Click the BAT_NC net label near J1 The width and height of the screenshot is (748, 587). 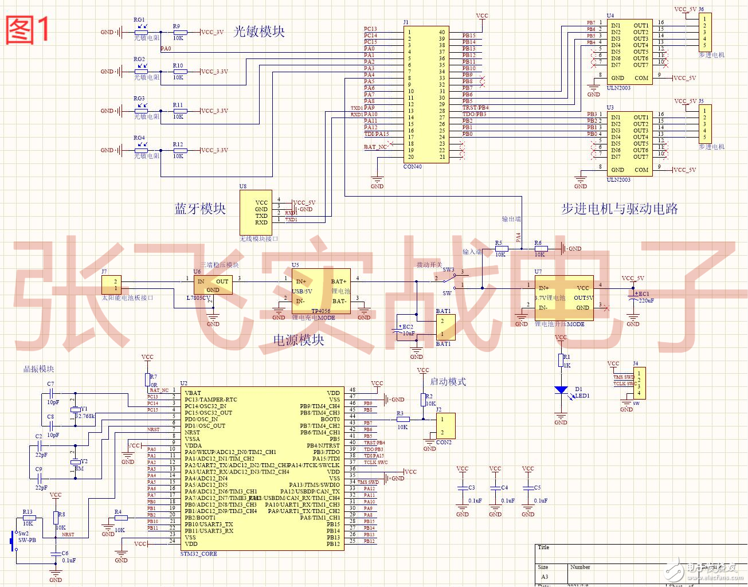pyautogui.click(x=375, y=147)
